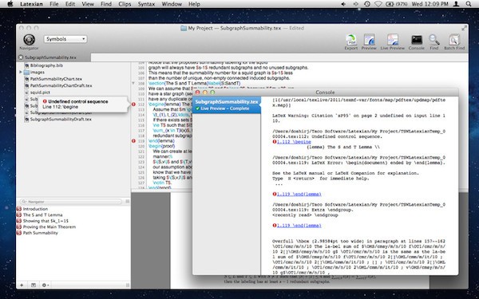This screenshot has width=479, height=299.
Task: Click the resize grip beside Navigator search
Action: (x=128, y=202)
